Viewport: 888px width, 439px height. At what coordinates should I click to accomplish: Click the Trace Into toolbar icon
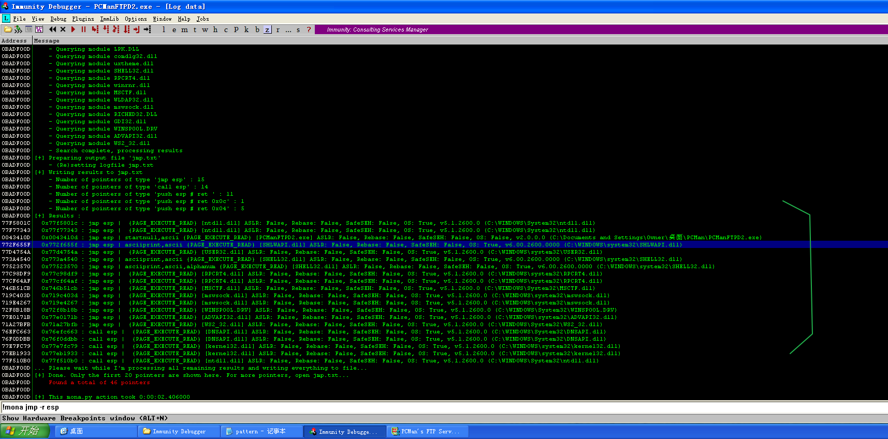[x=116, y=30]
